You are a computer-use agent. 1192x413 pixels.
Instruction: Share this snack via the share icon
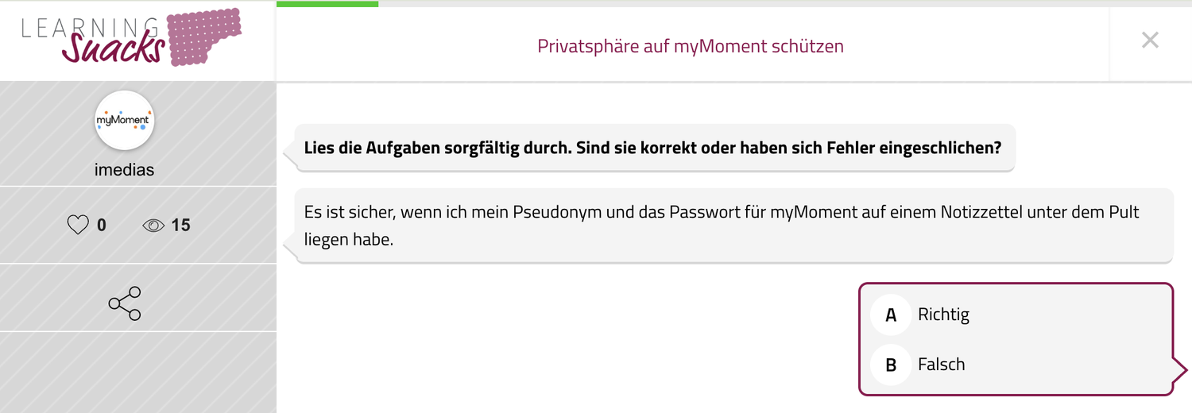[x=125, y=303]
